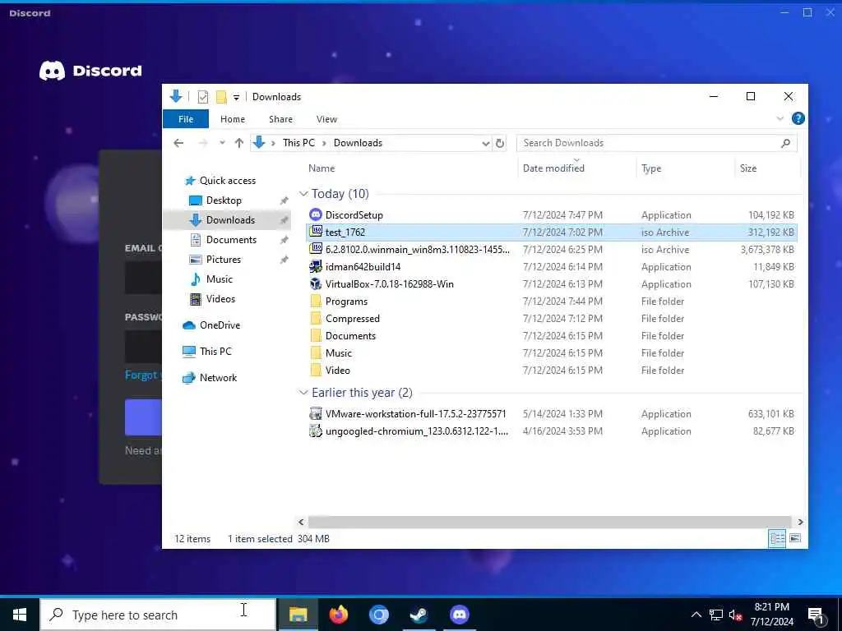Select the Compressed folder icon
This screenshot has height=631, width=842.
tap(316, 318)
